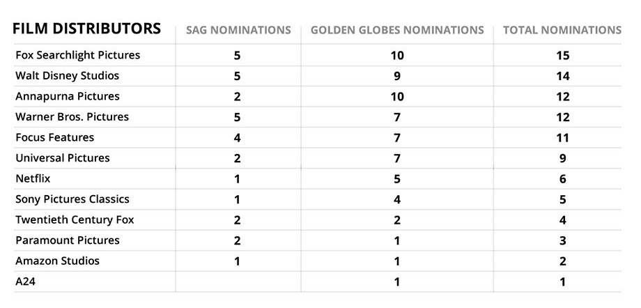This screenshot has width=641, height=308.
Task: Click Amazon Studios in the distributor list
Action: click(x=57, y=261)
